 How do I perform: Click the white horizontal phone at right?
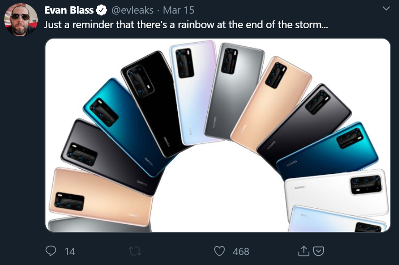(336, 194)
